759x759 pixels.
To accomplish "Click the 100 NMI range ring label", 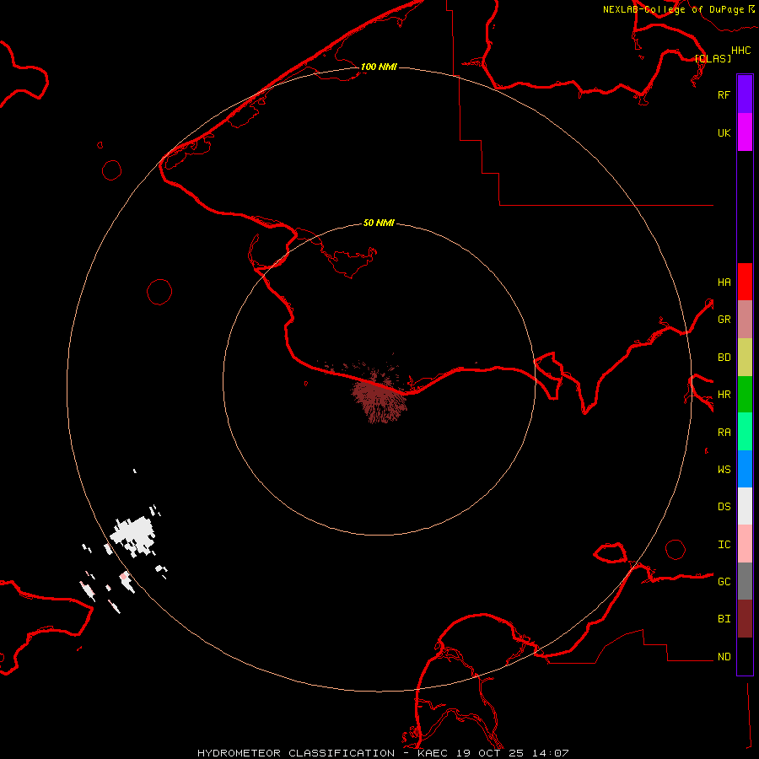I will tap(379, 67).
